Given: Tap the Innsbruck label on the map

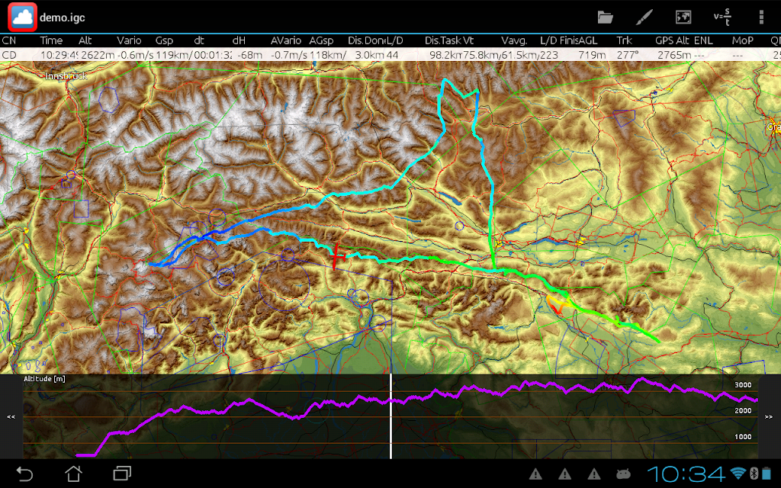Looking at the screenshot, I should pyautogui.click(x=66, y=76).
